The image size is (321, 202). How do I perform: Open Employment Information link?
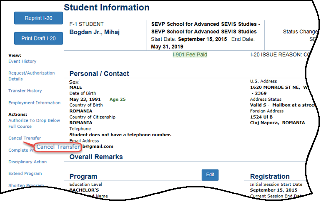[34, 102]
